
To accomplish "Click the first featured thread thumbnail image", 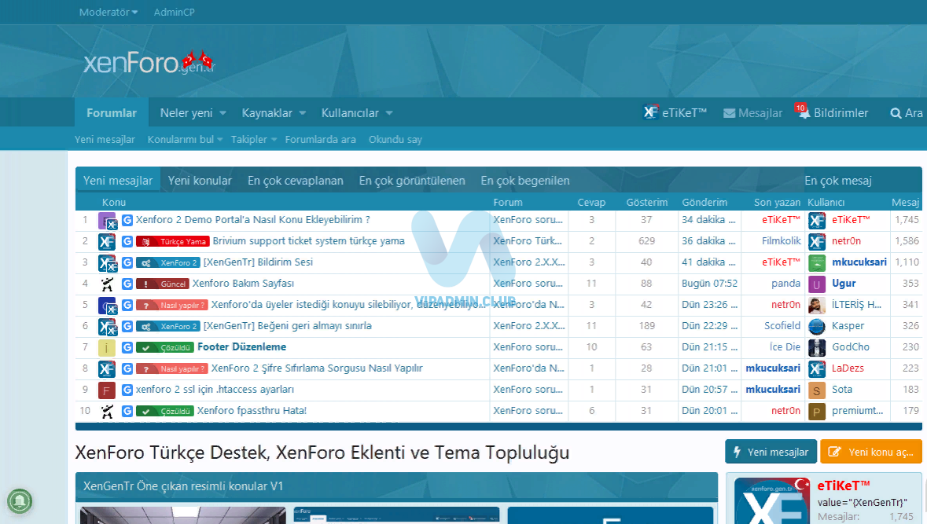I will [x=184, y=515].
